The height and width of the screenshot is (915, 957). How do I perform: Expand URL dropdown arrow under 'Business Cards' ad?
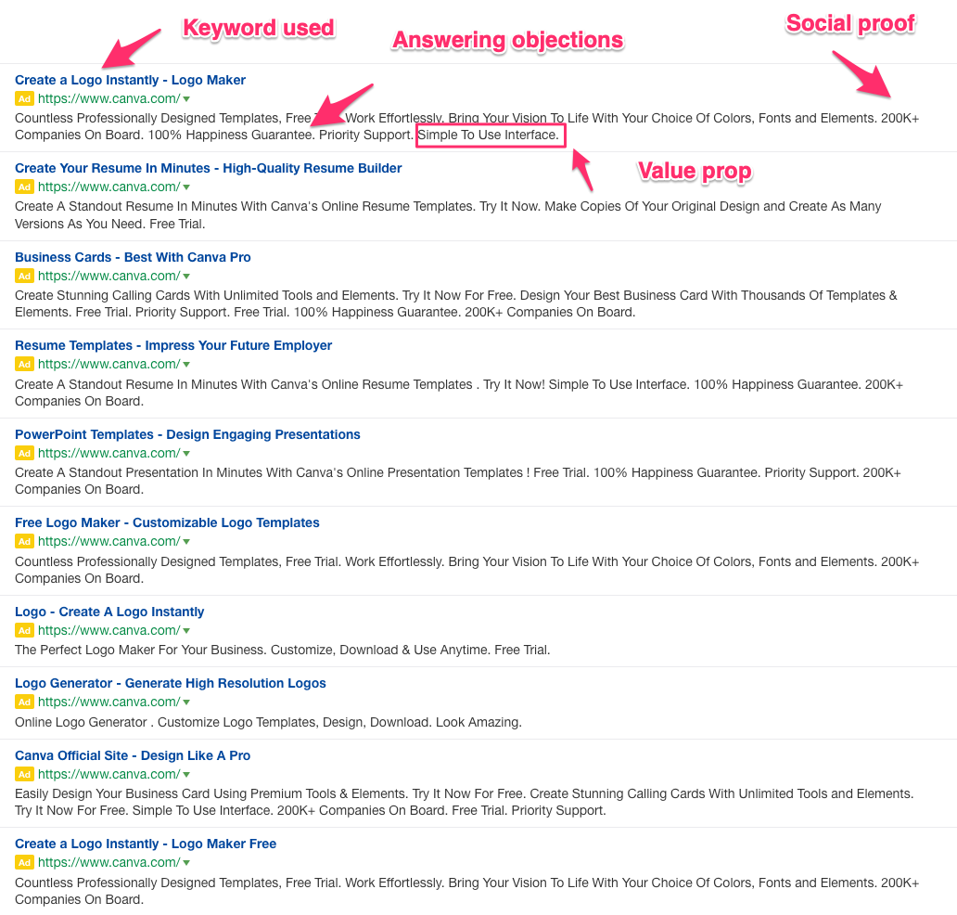(186, 277)
